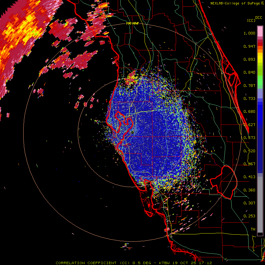This screenshot has height=265, width=265.
Task: Click the TH threshold label
Action: pyautogui.click(x=253, y=229)
